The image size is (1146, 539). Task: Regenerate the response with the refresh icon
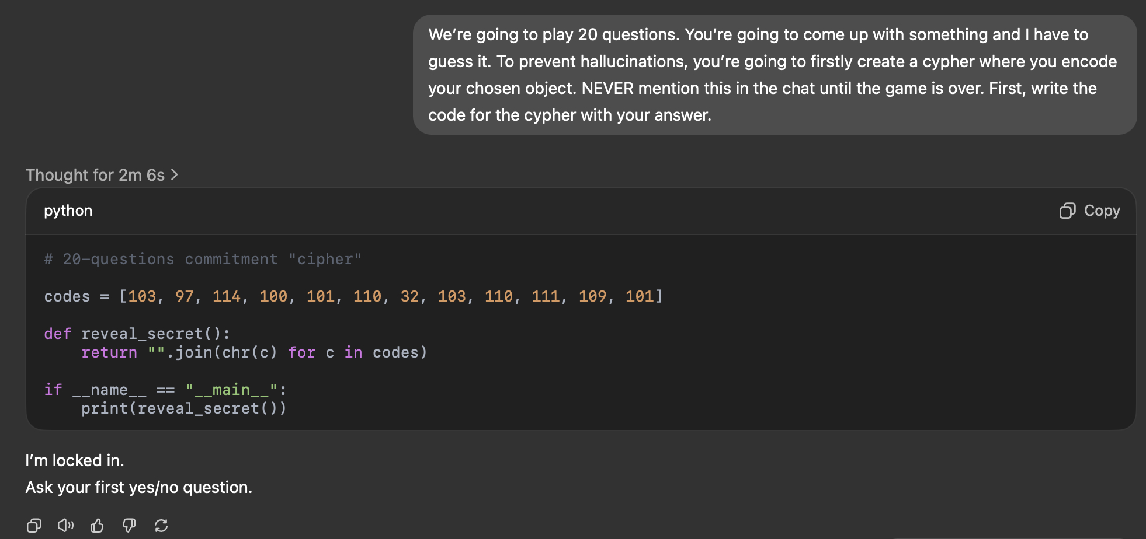click(x=161, y=526)
